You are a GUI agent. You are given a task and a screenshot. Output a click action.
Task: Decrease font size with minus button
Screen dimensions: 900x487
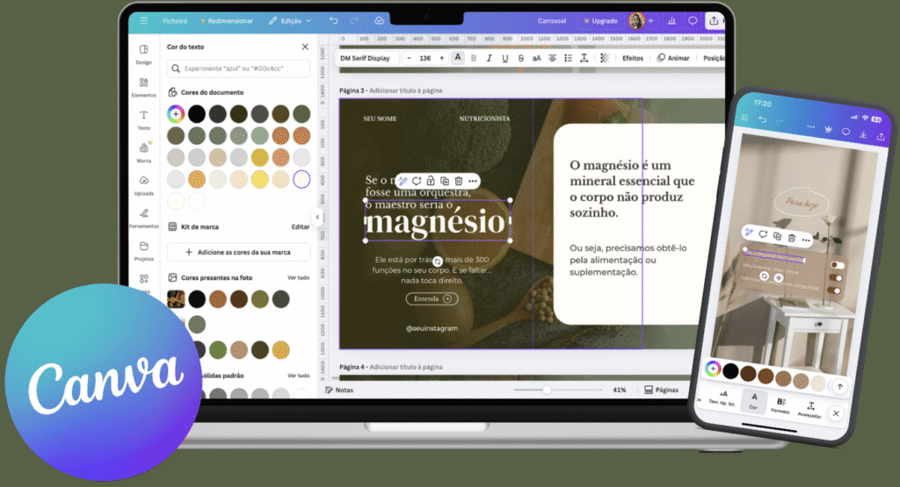tap(409, 58)
